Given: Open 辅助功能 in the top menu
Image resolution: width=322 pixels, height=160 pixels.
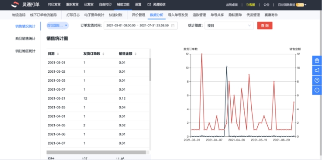Looking at the screenshot, I should coord(123,4).
